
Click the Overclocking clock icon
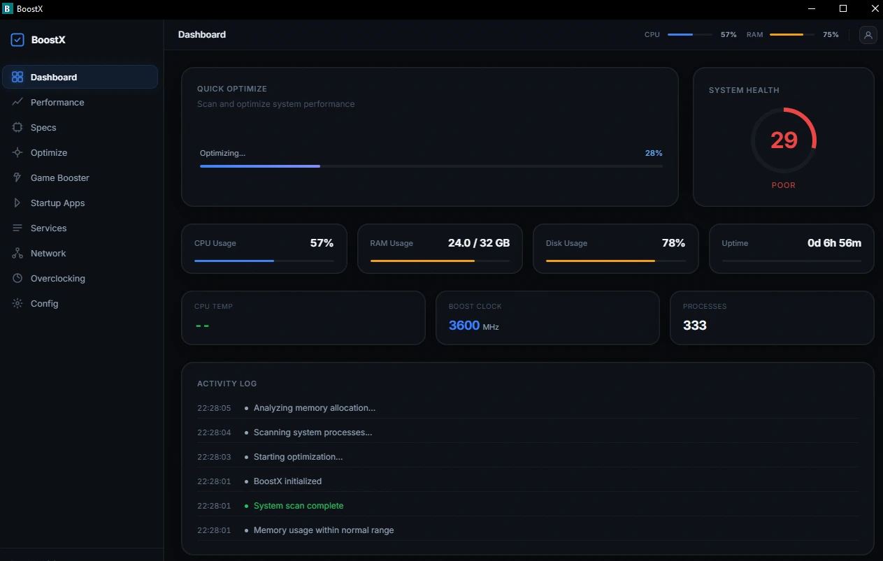pyautogui.click(x=17, y=278)
